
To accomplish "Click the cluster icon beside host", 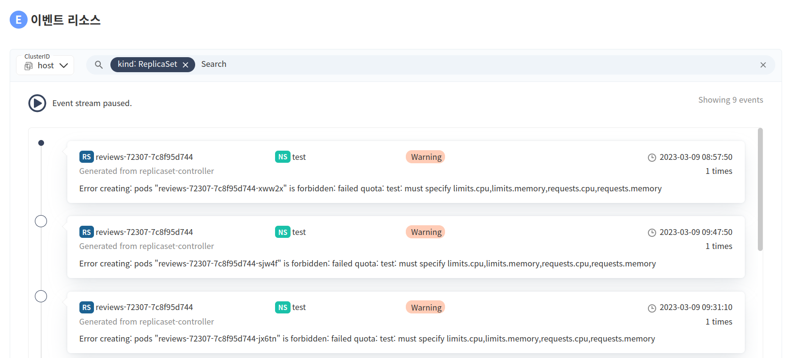I will (x=29, y=66).
